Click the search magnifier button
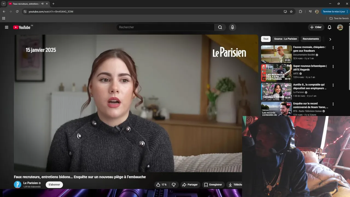The height and width of the screenshot is (197, 350). (x=220, y=27)
